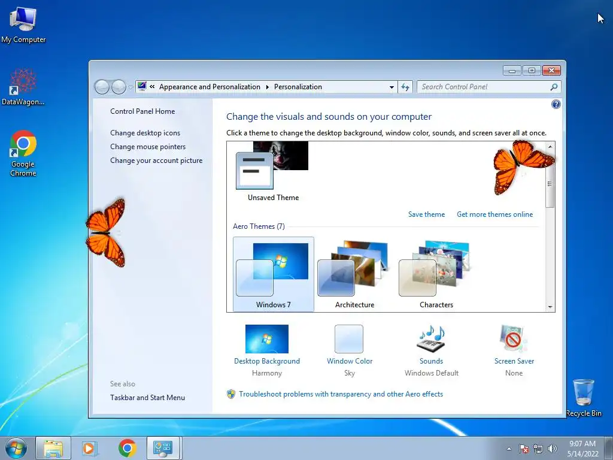Image resolution: width=613 pixels, height=460 pixels.
Task: Open Chrome from the taskbar
Action: [x=127, y=448]
